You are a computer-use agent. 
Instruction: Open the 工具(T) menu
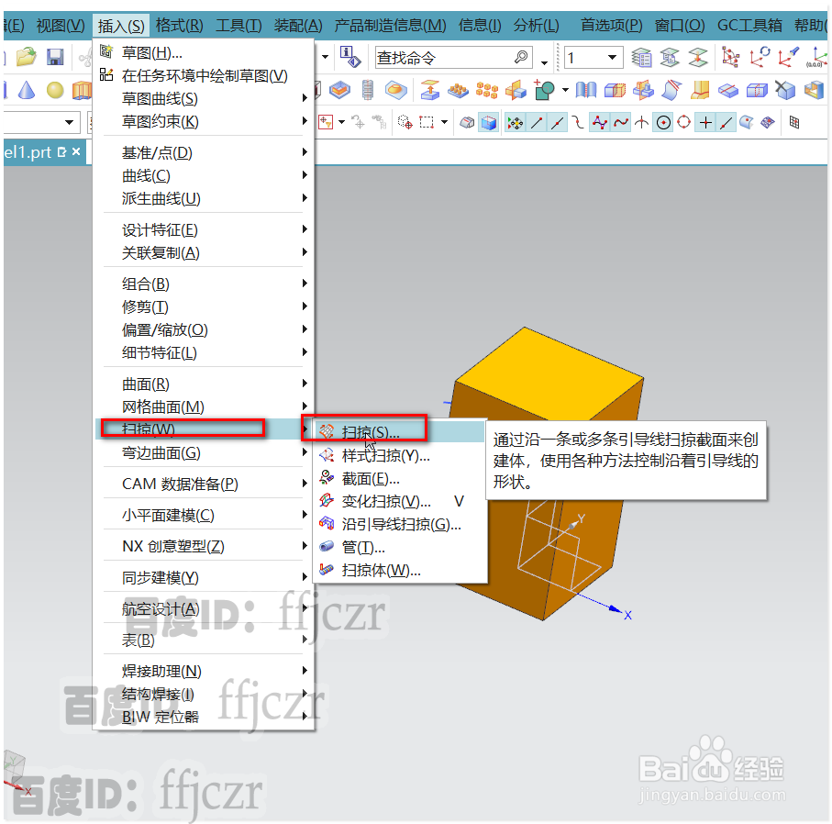(x=239, y=25)
